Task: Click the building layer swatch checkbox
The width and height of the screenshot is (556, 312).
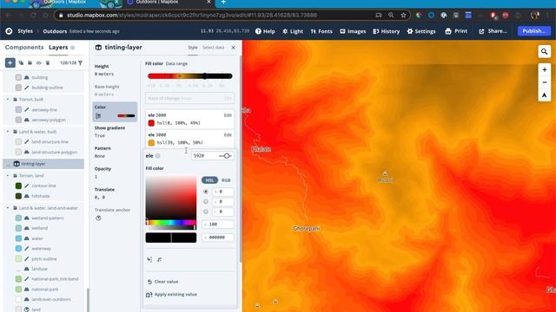Action: (18, 77)
